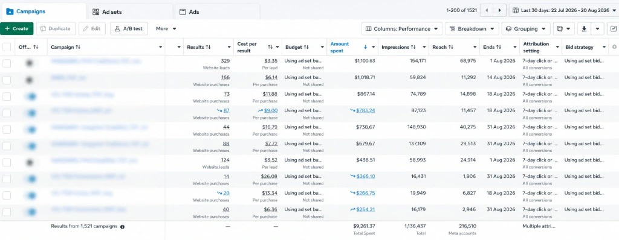The height and width of the screenshot is (240, 619).
Task: Open the Budget column dropdown arrow
Action: 322,47
